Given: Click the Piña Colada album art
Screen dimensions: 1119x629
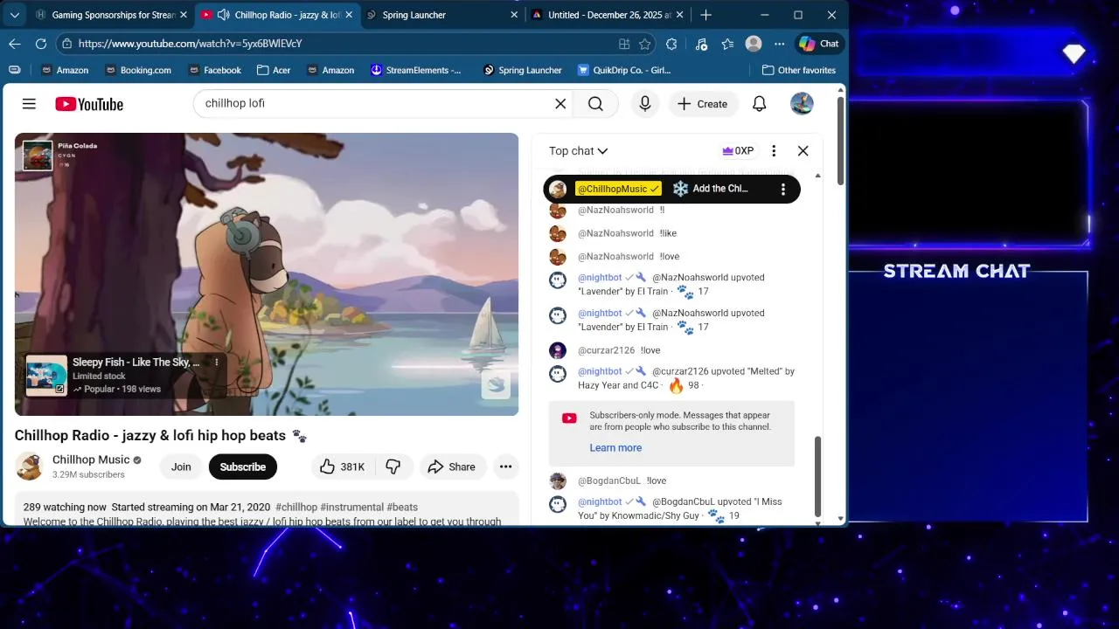Looking at the screenshot, I should (38, 156).
